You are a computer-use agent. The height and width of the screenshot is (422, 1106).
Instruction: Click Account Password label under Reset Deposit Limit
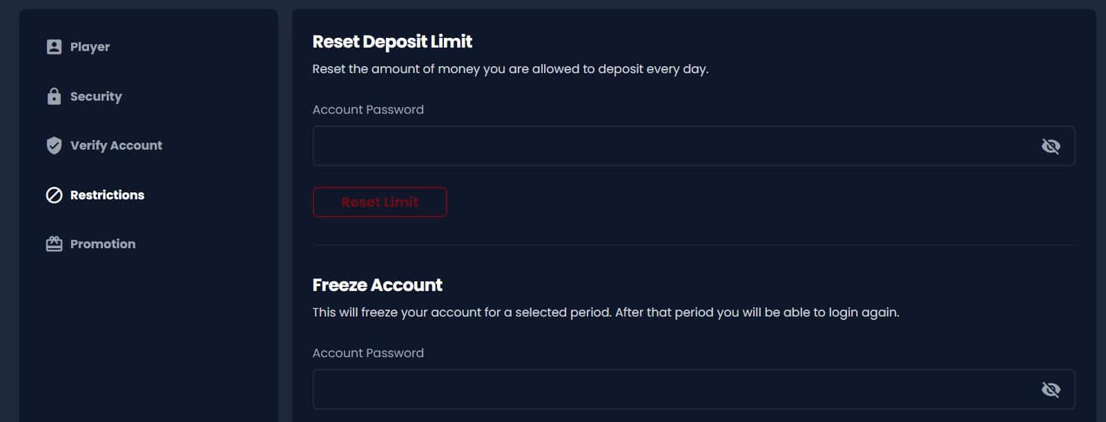tap(368, 110)
